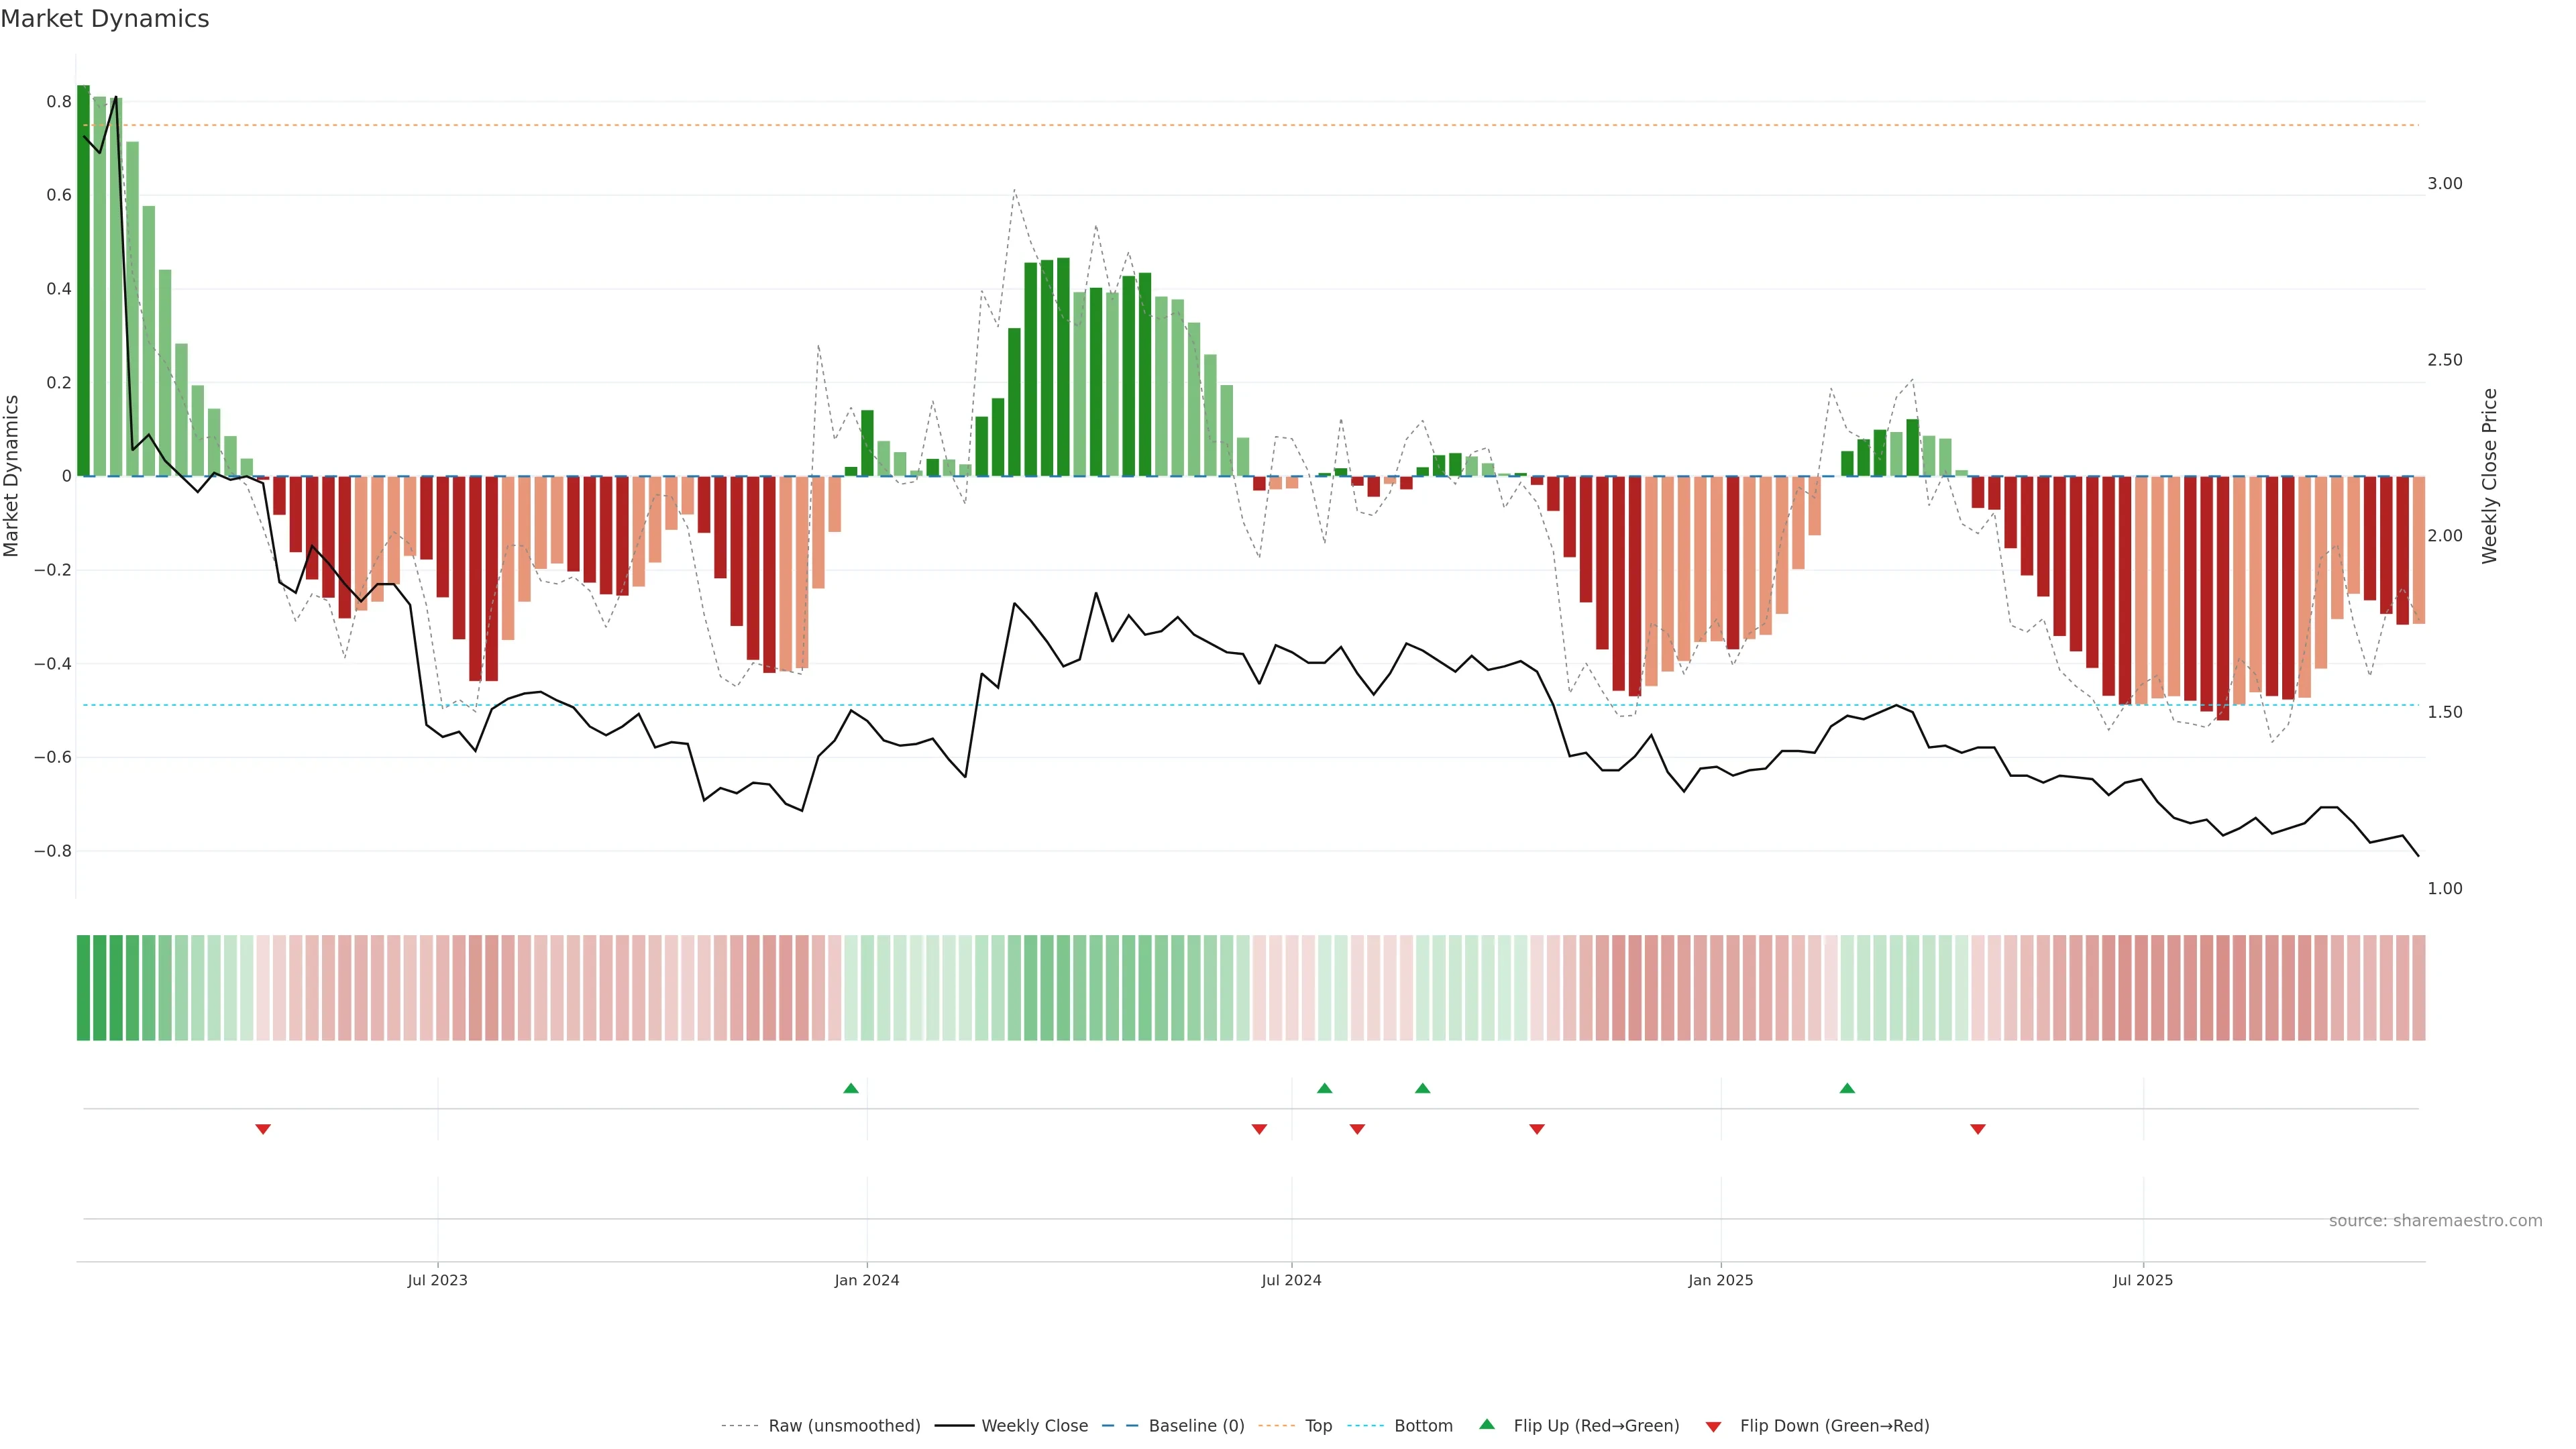Screen dimensions: 2576x1449
Task: Click the Market Dynamics chart title
Action: coord(105,19)
